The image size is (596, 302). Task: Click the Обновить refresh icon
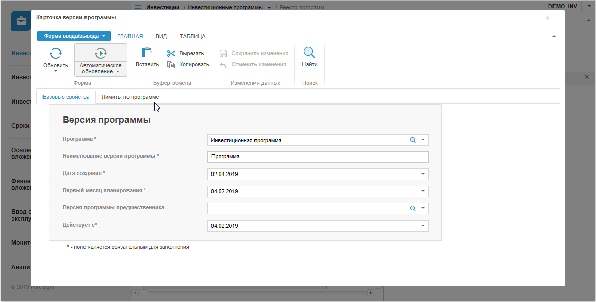(x=55, y=53)
